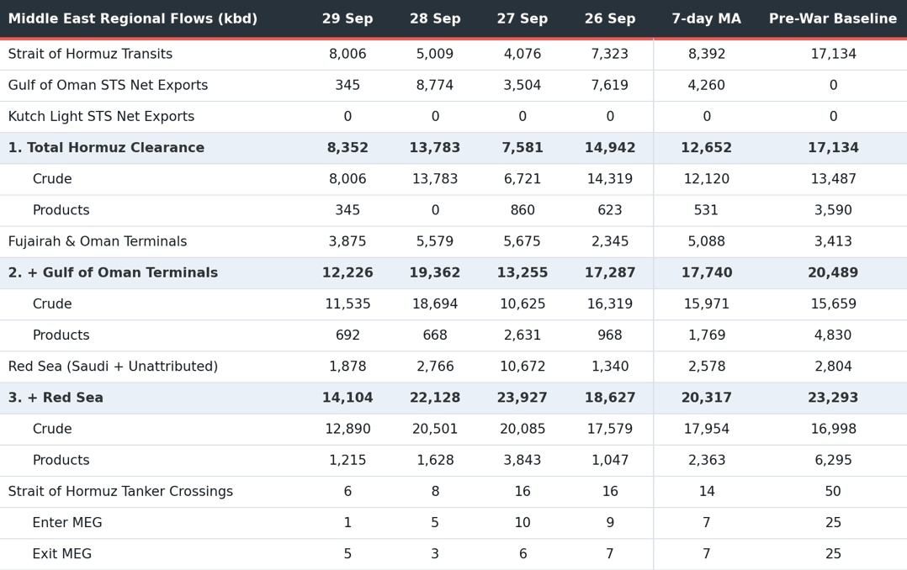Select the "2. + Gulf of Oman Terminals" label
This screenshot has height=570, width=907.
tap(114, 272)
